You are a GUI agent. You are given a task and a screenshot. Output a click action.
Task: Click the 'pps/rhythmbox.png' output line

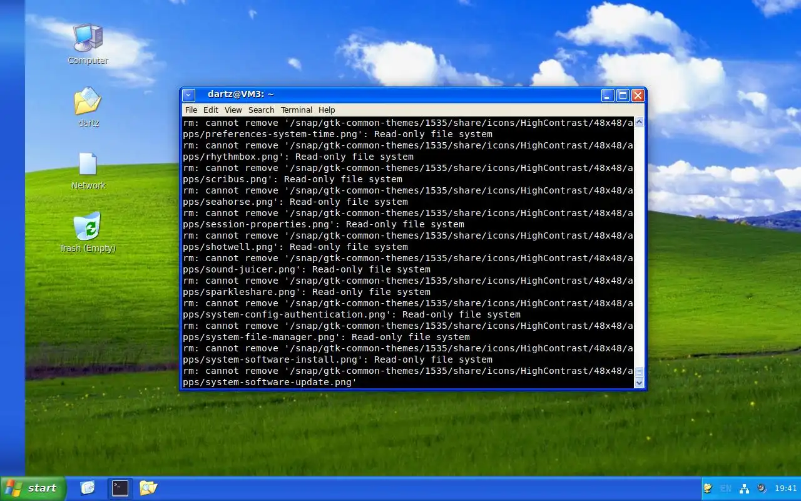[298, 157]
